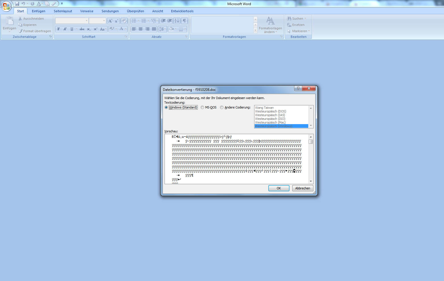The height and width of the screenshot is (281, 444).
Task: Open Customize Quick Access Toolbar dropdown
Action: (x=62, y=4)
